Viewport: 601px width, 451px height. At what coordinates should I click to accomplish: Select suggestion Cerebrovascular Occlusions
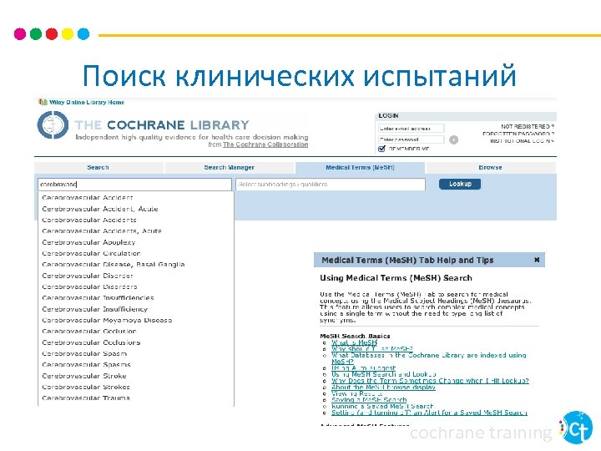pyautogui.click(x=91, y=342)
